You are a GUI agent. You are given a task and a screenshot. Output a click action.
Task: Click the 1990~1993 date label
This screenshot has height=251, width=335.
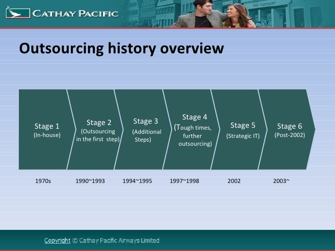click(90, 181)
